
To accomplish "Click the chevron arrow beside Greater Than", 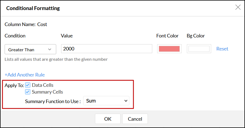I will click(x=50, y=49).
